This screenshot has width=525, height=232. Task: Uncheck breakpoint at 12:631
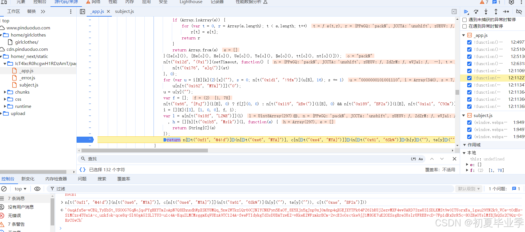coord(469,64)
